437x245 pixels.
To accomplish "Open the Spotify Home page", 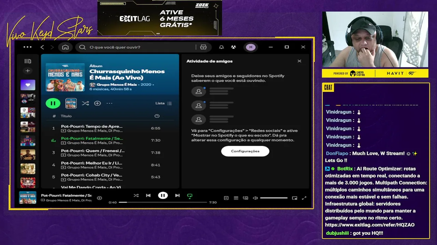I will pyautogui.click(x=65, y=47).
